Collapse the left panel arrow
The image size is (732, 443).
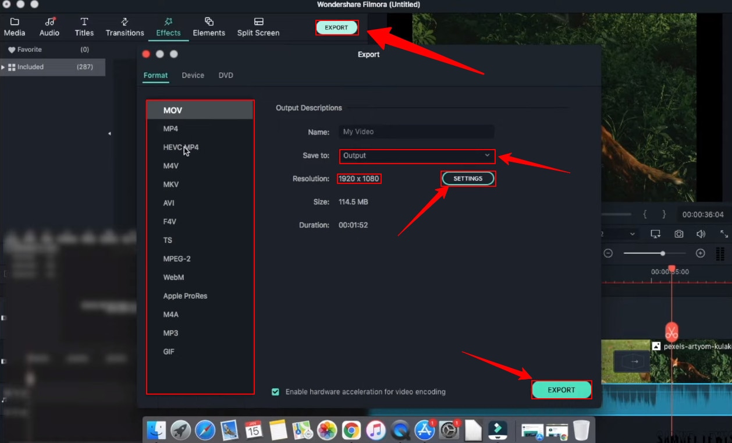(x=109, y=134)
